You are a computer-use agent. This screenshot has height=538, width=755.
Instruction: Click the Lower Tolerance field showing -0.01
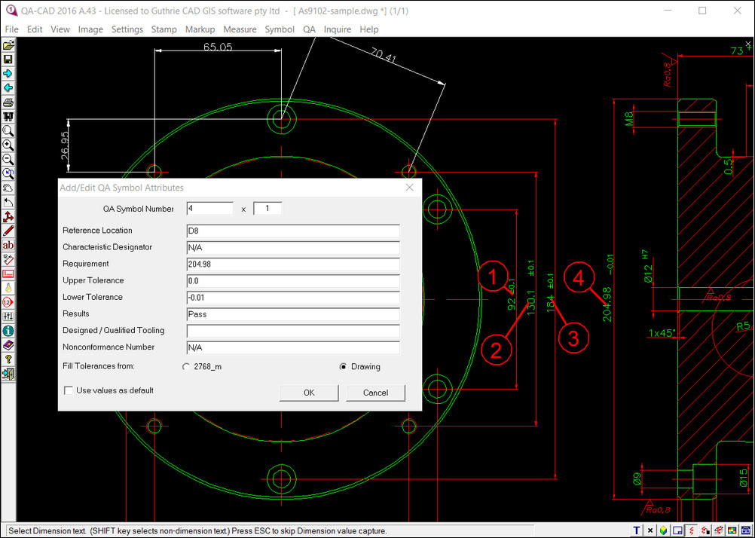point(293,297)
